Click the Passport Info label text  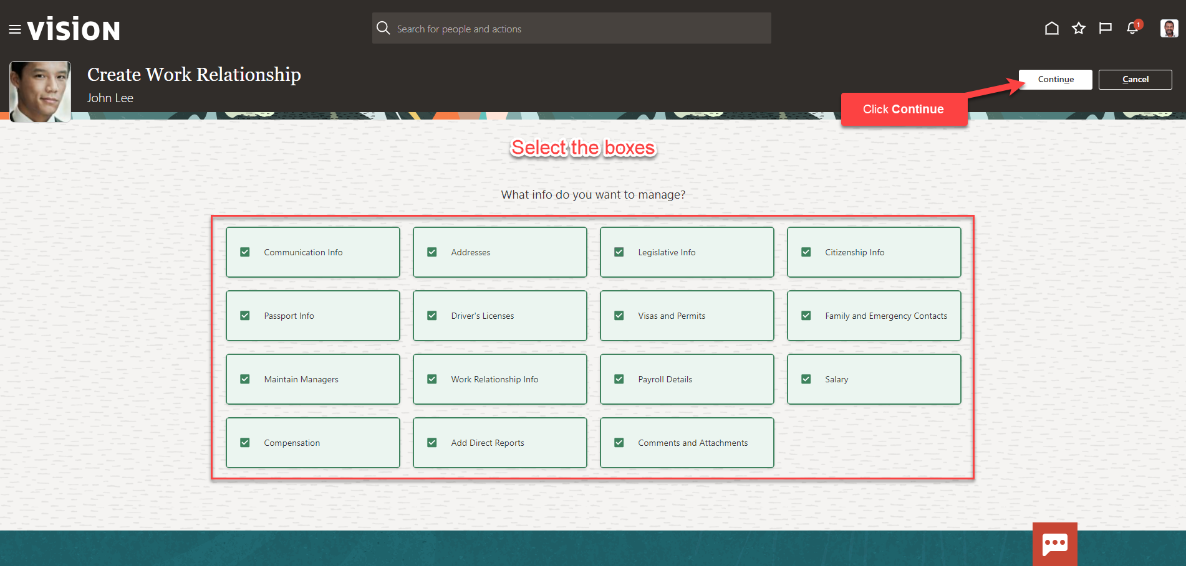point(289,316)
